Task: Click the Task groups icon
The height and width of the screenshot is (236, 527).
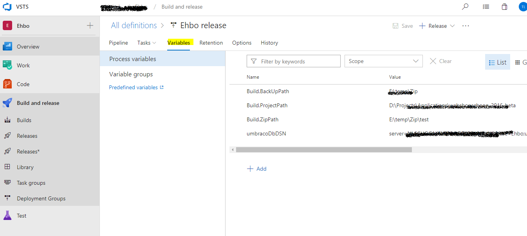Action: coord(7,182)
